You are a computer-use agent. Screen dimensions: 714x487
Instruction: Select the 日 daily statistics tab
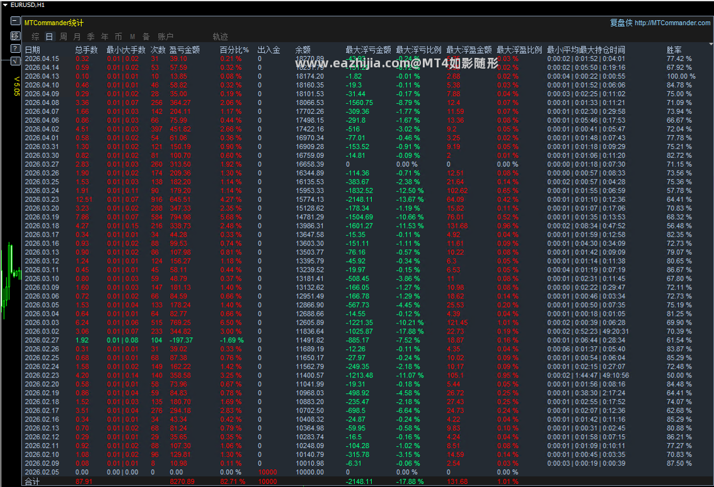49,36
